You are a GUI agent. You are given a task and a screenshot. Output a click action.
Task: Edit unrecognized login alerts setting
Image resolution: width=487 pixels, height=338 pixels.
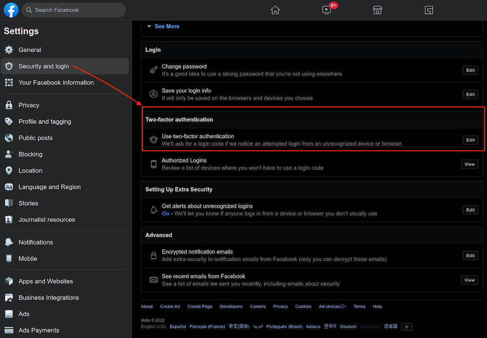(x=470, y=210)
